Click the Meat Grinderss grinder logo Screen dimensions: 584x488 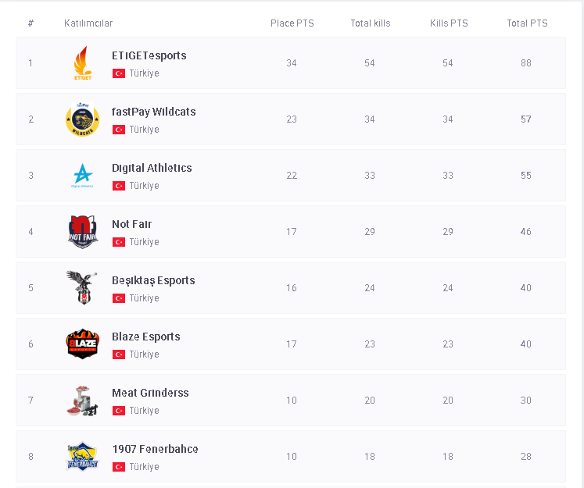pos(82,401)
